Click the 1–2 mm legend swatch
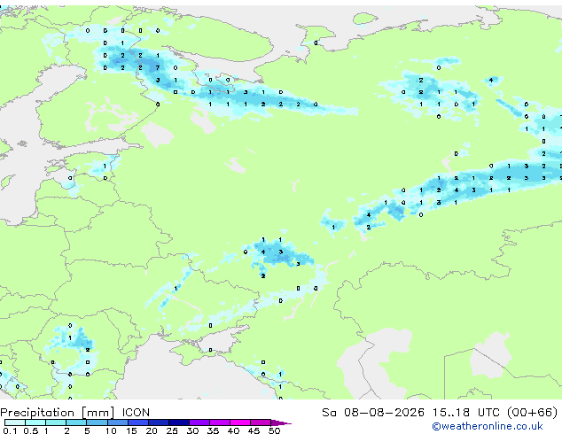The height and width of the screenshot is (434, 562). (56, 422)
